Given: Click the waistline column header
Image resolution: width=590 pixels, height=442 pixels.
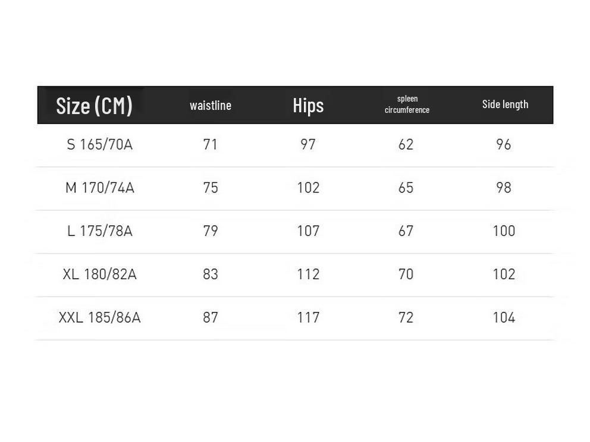Looking at the screenshot, I should pos(211,106).
